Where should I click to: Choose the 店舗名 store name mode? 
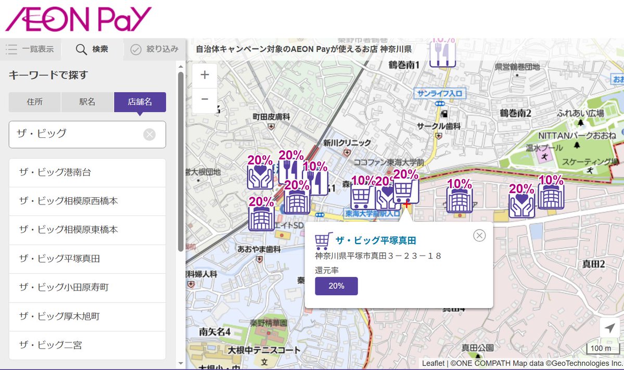[140, 102]
